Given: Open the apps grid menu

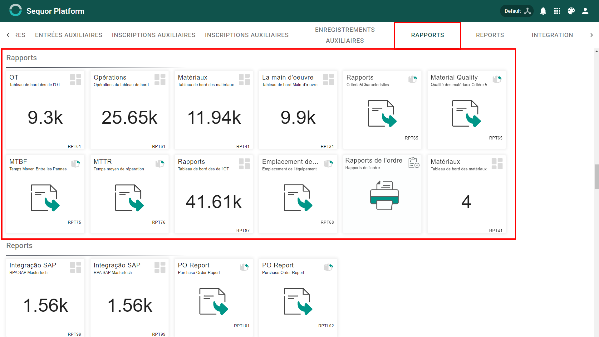Looking at the screenshot, I should click(x=557, y=11).
